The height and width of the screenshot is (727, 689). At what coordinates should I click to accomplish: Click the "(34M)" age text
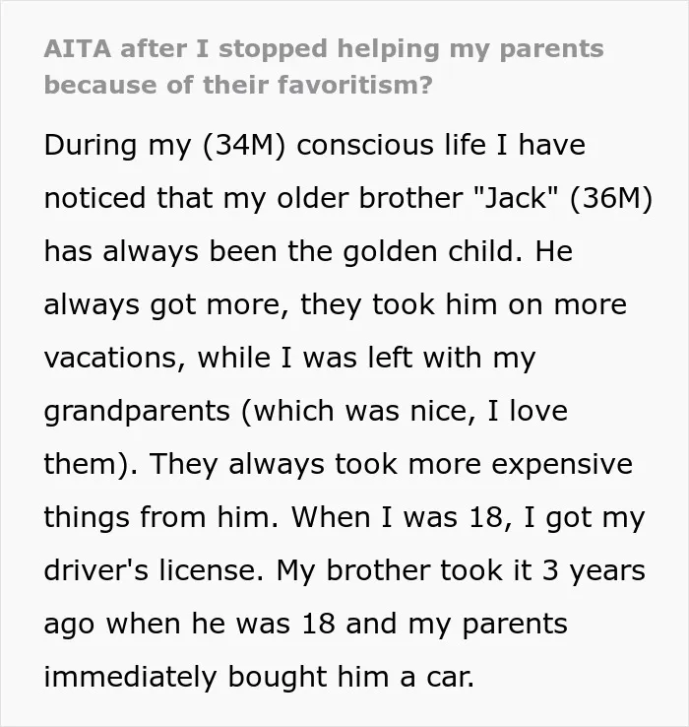(244, 145)
